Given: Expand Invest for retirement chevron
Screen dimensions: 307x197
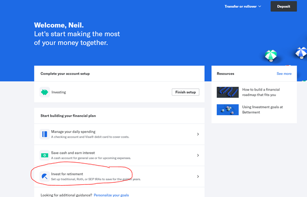Looking at the screenshot, I should (198, 176).
